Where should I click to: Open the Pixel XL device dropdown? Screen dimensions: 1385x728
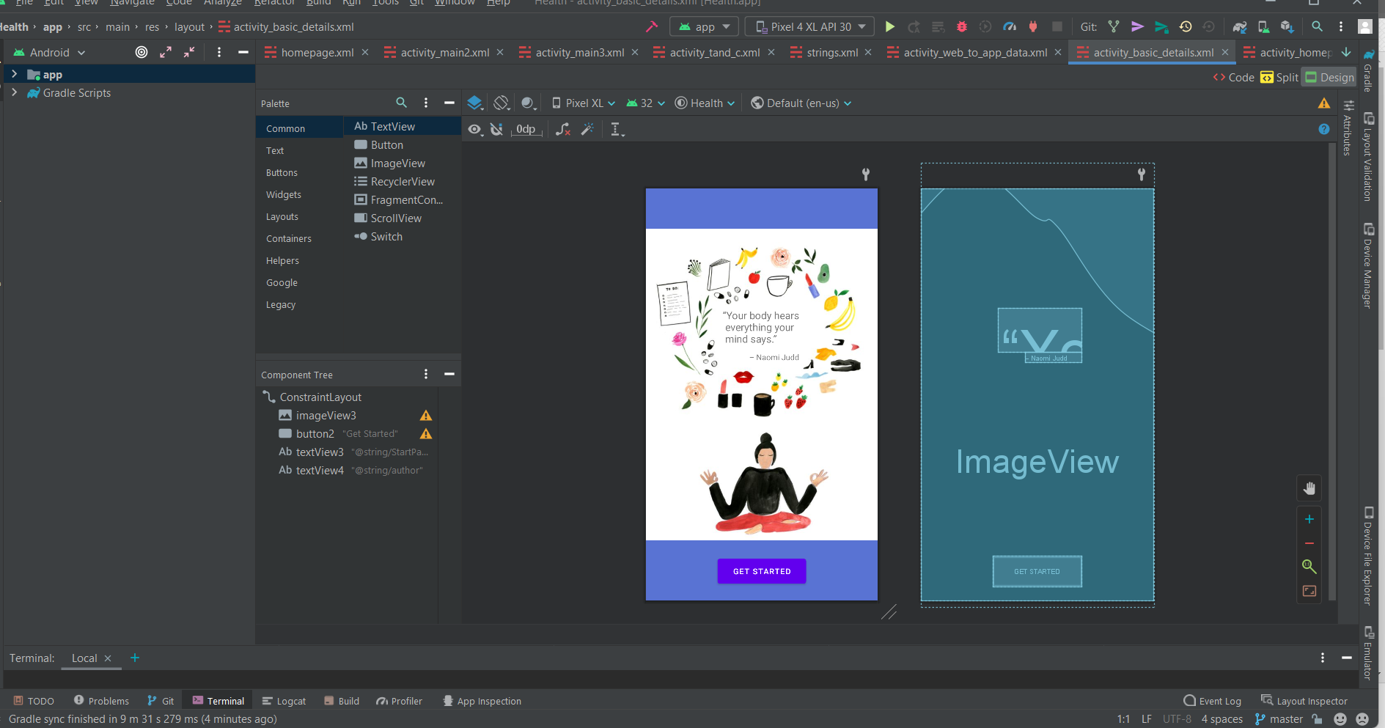pyautogui.click(x=584, y=103)
